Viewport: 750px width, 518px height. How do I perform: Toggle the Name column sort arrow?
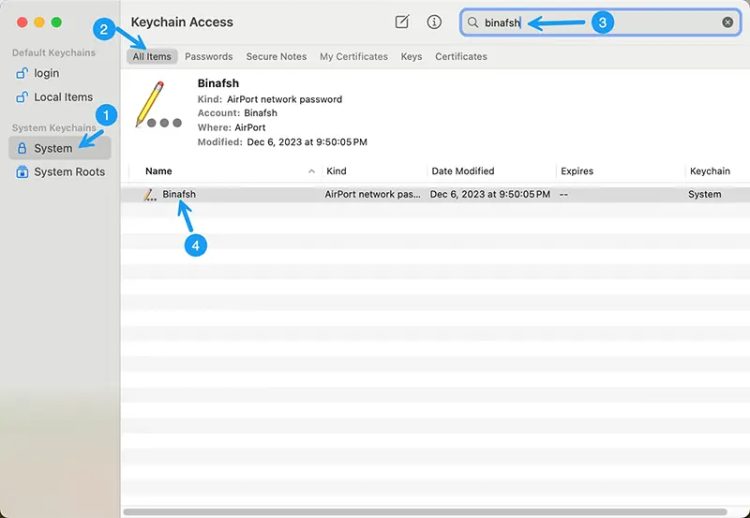pyautogui.click(x=311, y=171)
